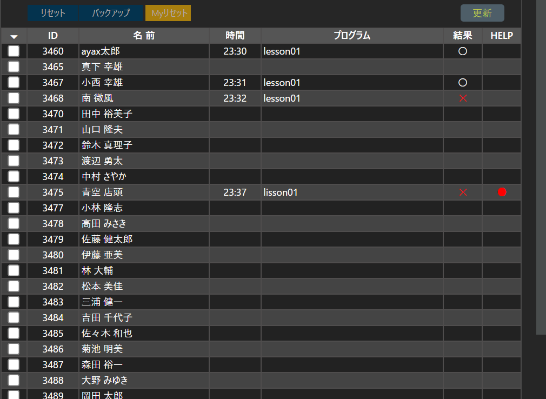The width and height of the screenshot is (546, 399).
Task: Click the ○ result mark for ayax太郎
Action: [462, 51]
